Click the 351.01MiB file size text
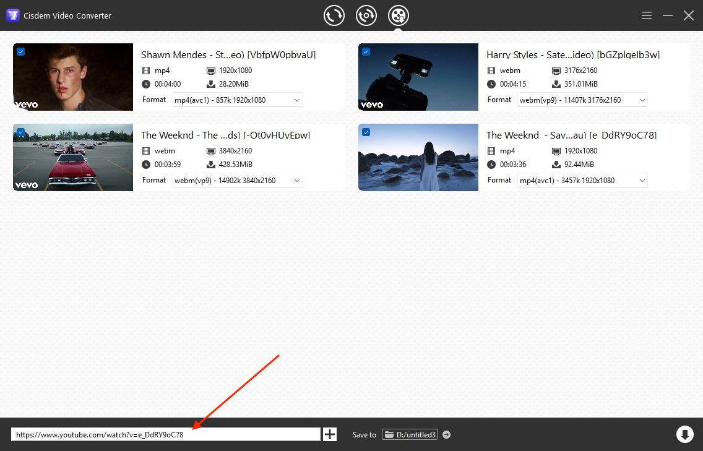Image resolution: width=703 pixels, height=451 pixels. pyautogui.click(x=580, y=84)
